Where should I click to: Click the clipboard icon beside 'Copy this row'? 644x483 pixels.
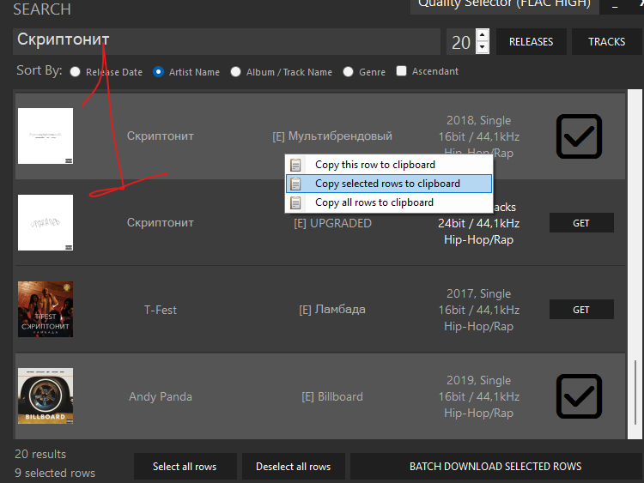coord(296,165)
